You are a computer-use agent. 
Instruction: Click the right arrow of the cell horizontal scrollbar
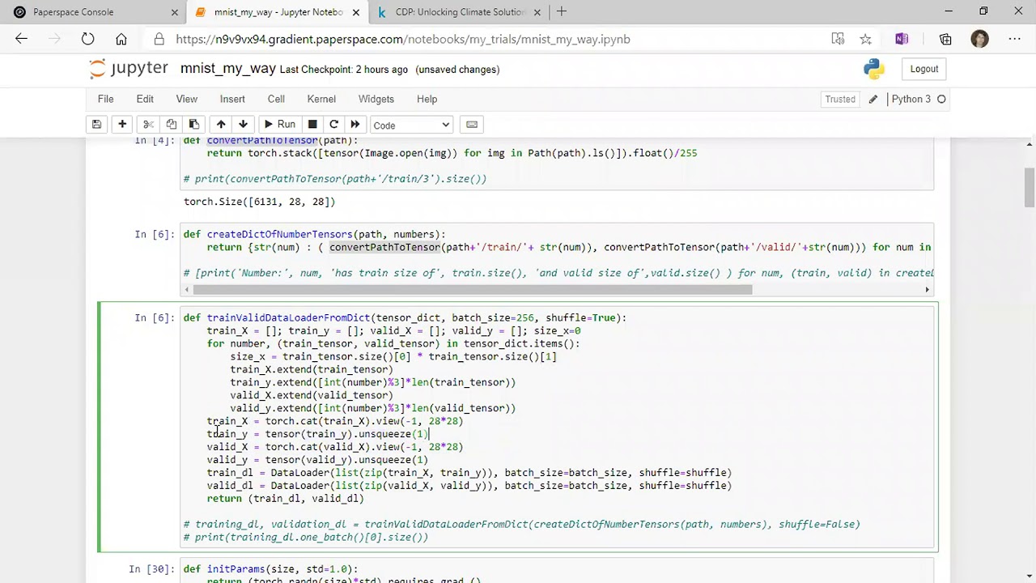point(928,289)
